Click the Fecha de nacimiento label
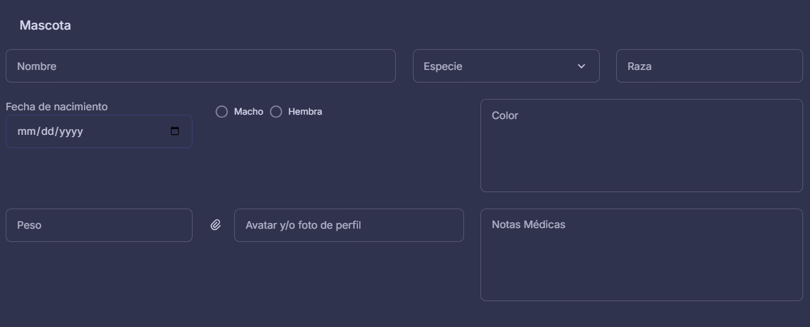Viewport: 810px width, 327px height. click(x=57, y=106)
